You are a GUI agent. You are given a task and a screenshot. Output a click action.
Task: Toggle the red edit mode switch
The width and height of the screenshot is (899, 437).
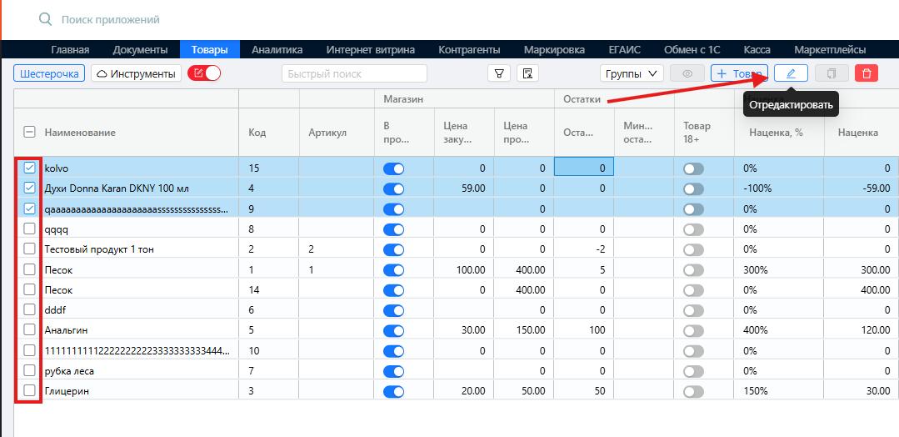pos(205,73)
